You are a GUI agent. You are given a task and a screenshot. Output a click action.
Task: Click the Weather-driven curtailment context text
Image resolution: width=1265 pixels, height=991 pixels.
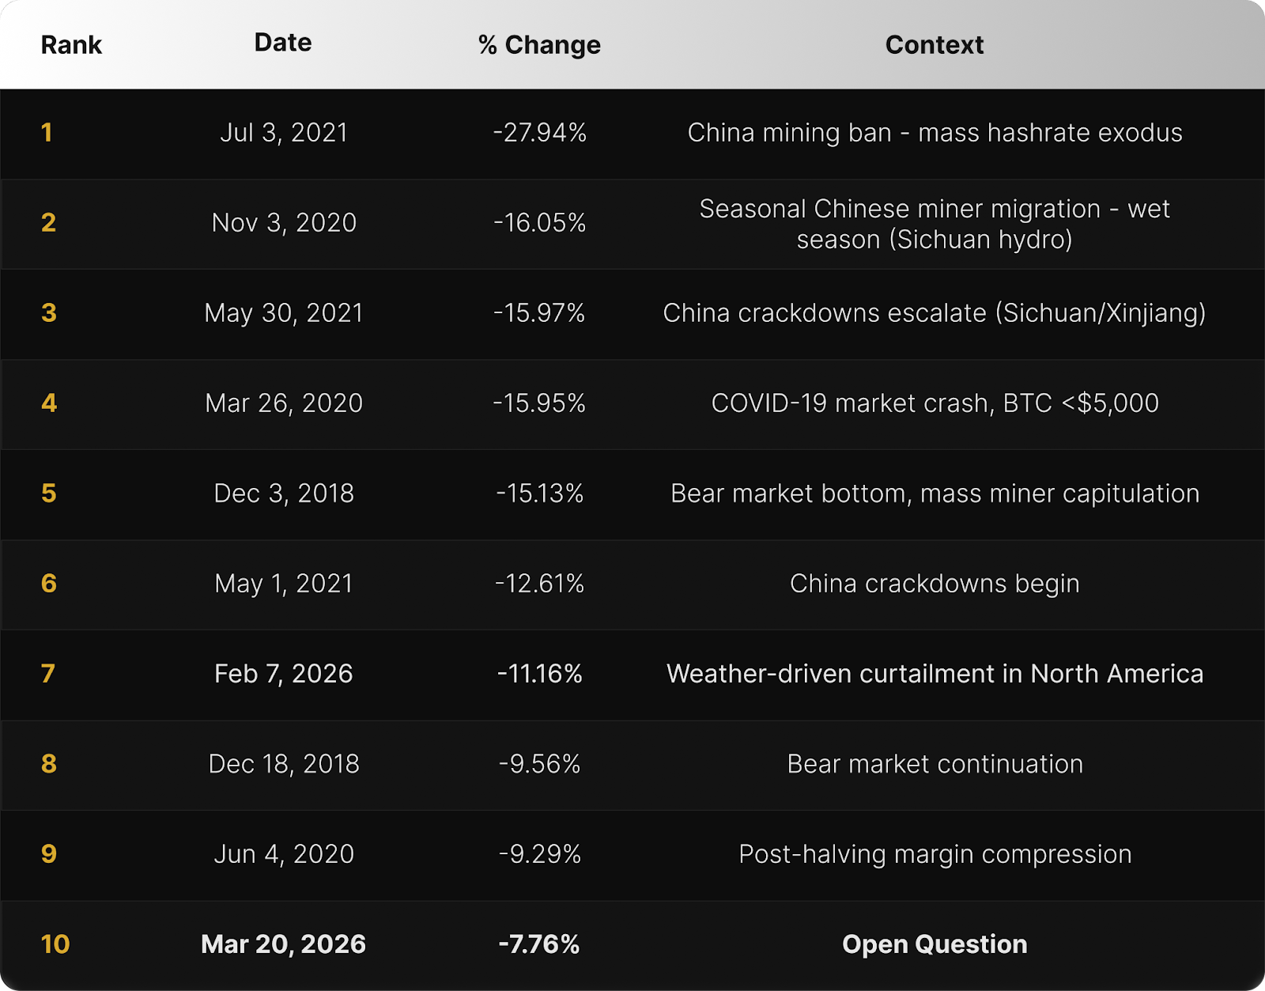pyautogui.click(x=935, y=673)
